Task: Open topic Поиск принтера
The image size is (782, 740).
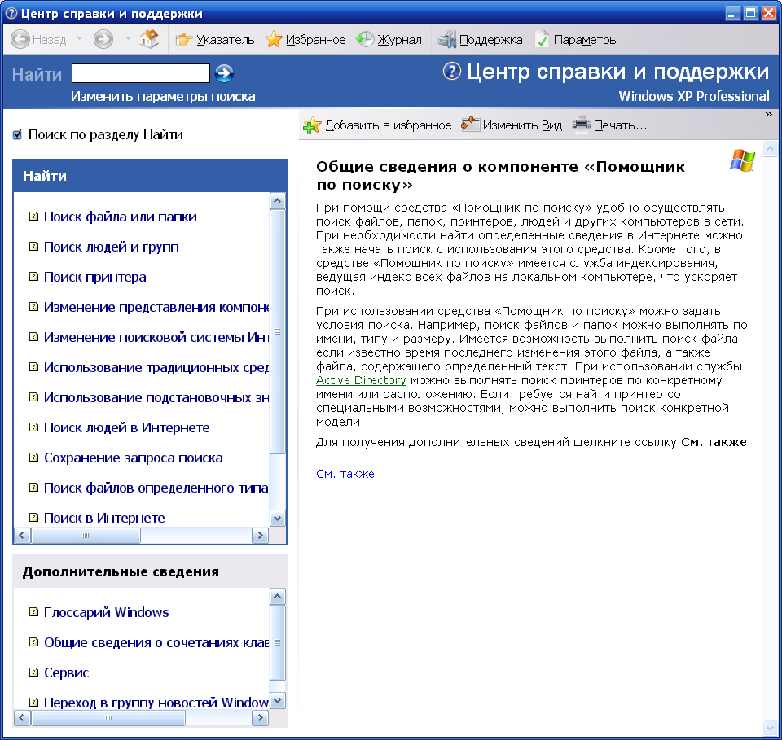Action: coord(94,277)
